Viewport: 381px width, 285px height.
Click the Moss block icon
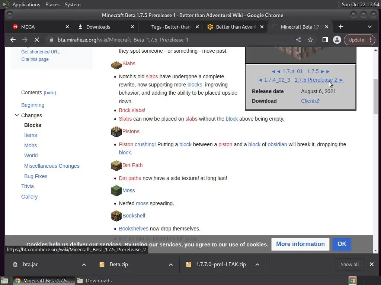tap(116, 191)
